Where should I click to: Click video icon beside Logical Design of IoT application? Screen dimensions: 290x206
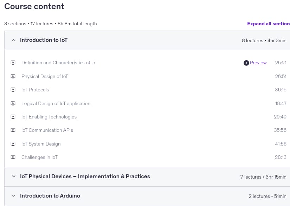[13, 103]
